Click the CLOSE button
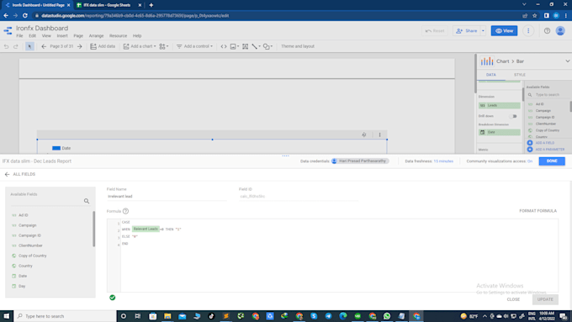The image size is (572, 322). point(513,299)
